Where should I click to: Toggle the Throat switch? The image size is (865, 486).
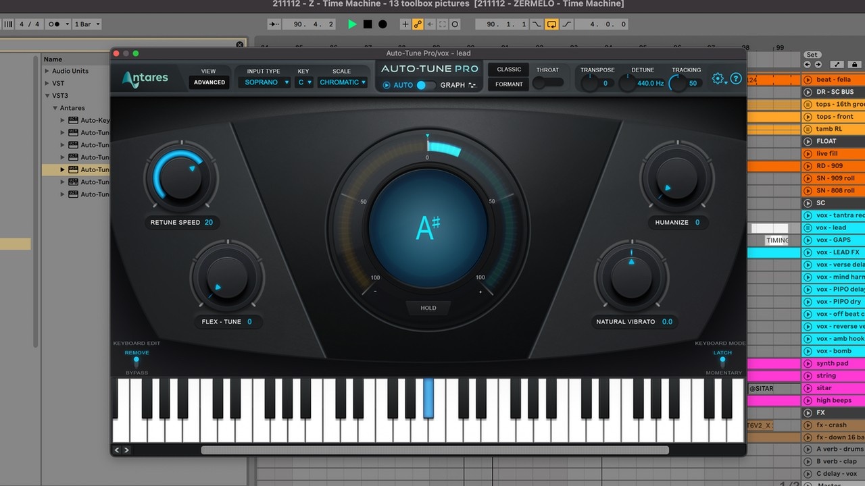[548, 82]
